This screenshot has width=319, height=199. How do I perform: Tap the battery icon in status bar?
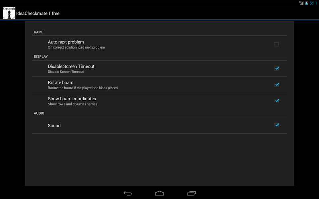click(x=306, y=3)
